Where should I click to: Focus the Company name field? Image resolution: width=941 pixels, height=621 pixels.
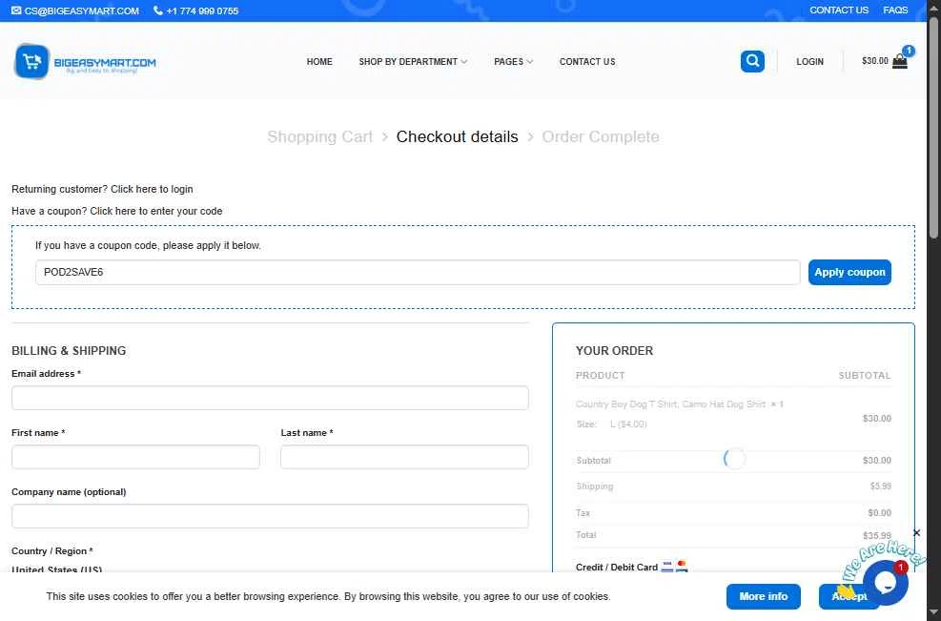[270, 516]
